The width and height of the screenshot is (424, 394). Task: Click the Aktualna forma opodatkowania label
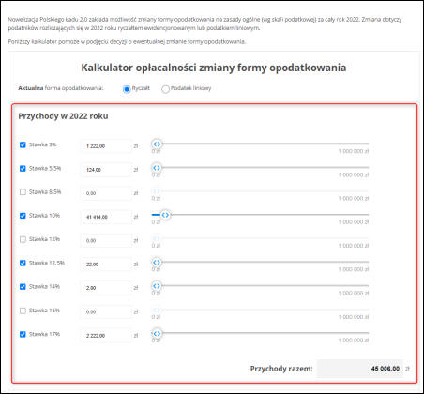61,88
